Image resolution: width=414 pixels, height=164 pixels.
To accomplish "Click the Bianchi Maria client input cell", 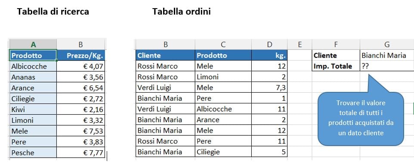I will [387, 55].
